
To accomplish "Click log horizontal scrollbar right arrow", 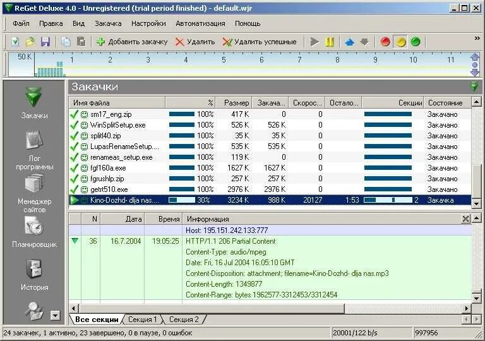I will [x=467, y=308].
